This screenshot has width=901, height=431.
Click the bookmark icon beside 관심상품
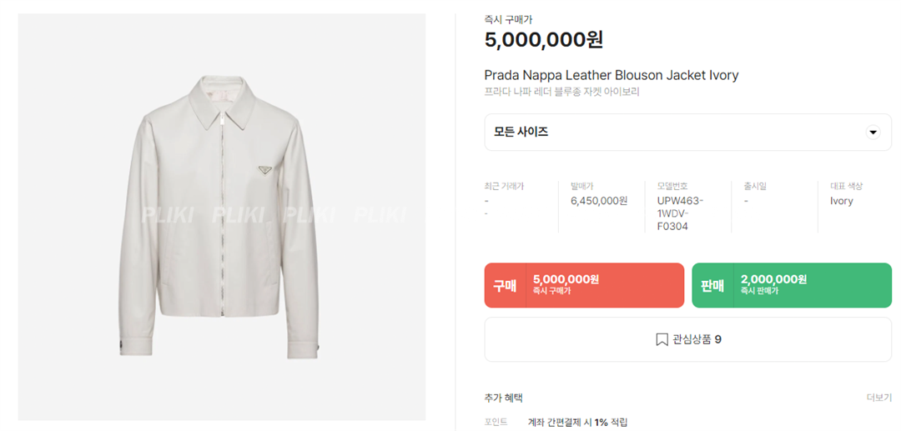(x=662, y=339)
